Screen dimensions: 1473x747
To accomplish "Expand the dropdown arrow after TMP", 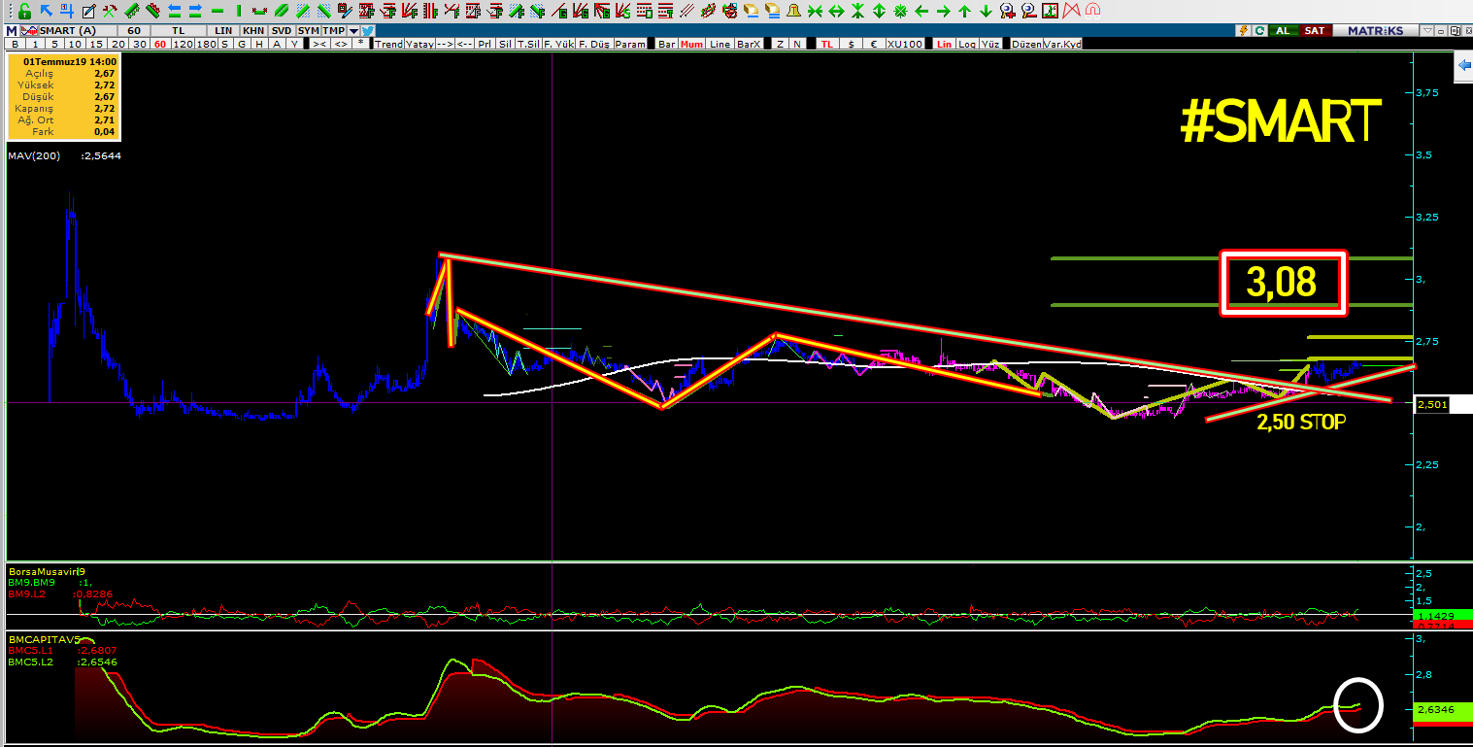I will 353,31.
